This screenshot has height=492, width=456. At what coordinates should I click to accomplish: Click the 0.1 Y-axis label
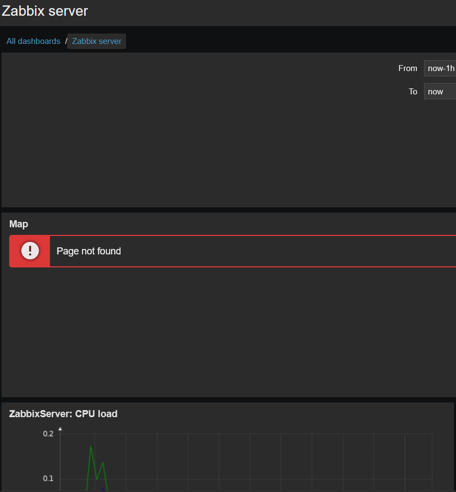pyautogui.click(x=48, y=478)
